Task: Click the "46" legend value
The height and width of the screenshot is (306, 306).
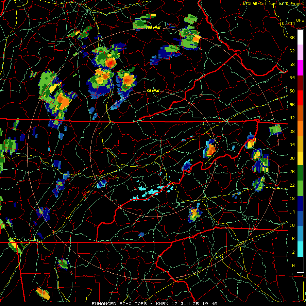Action: (292, 105)
